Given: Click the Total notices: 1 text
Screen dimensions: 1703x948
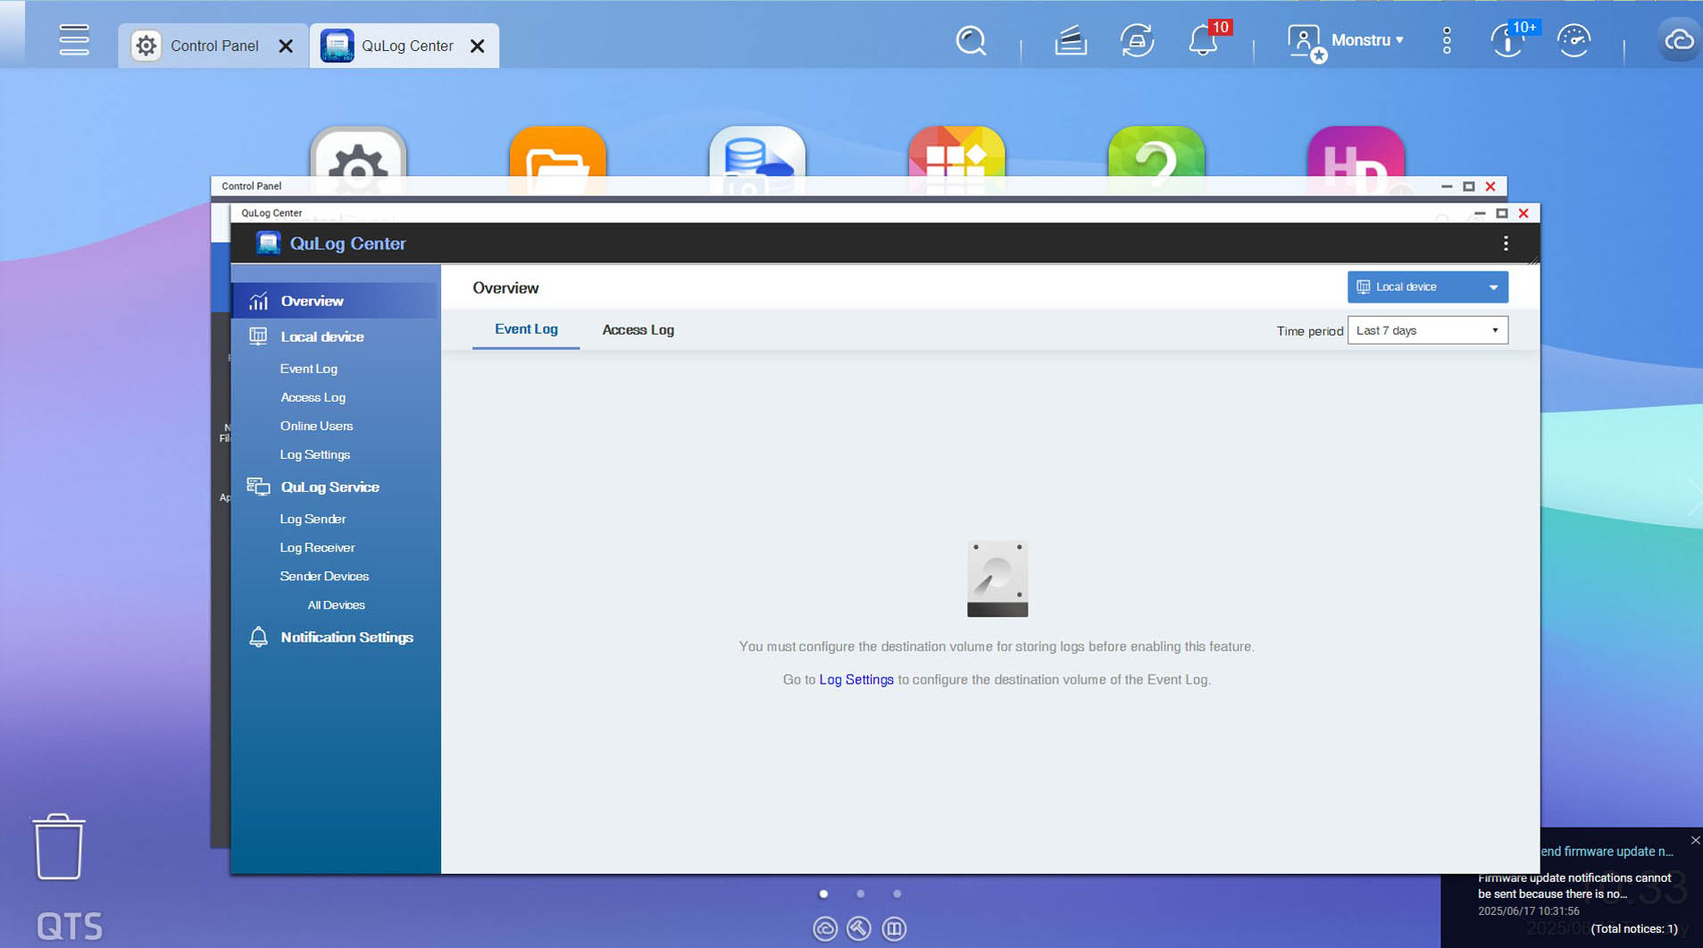Looking at the screenshot, I should point(1633,928).
